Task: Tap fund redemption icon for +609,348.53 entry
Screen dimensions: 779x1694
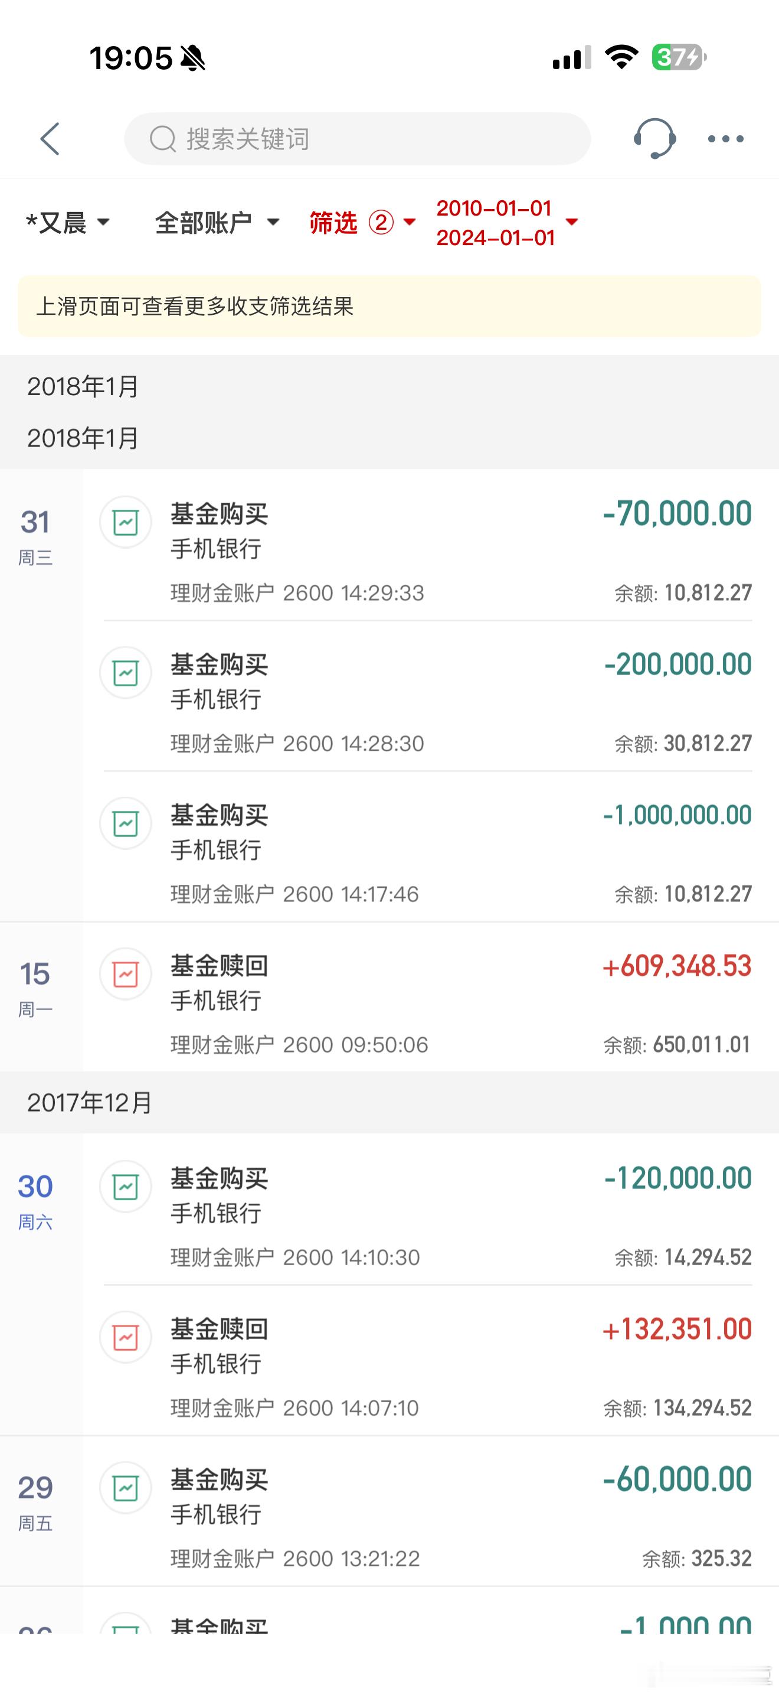Action: point(126,974)
